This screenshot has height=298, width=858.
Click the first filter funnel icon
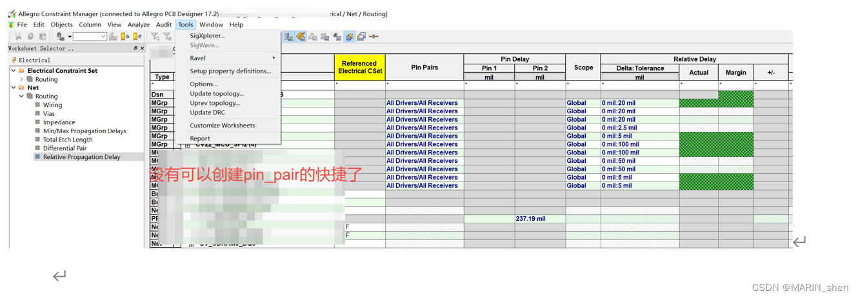(x=155, y=37)
